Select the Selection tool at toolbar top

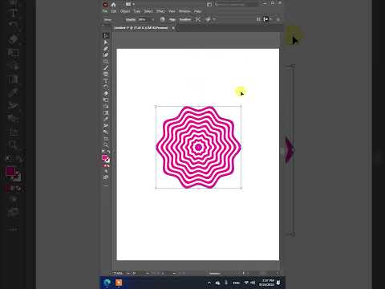click(x=106, y=35)
